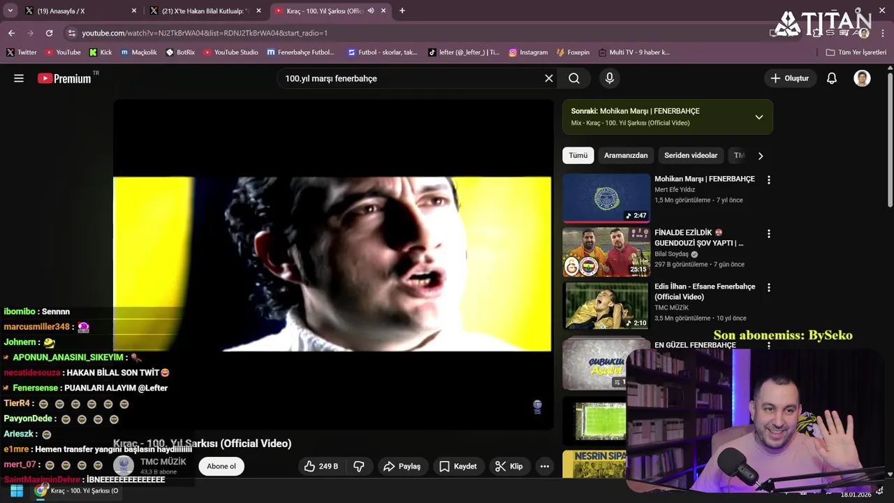Share the video with Paylaş

pyautogui.click(x=402, y=466)
